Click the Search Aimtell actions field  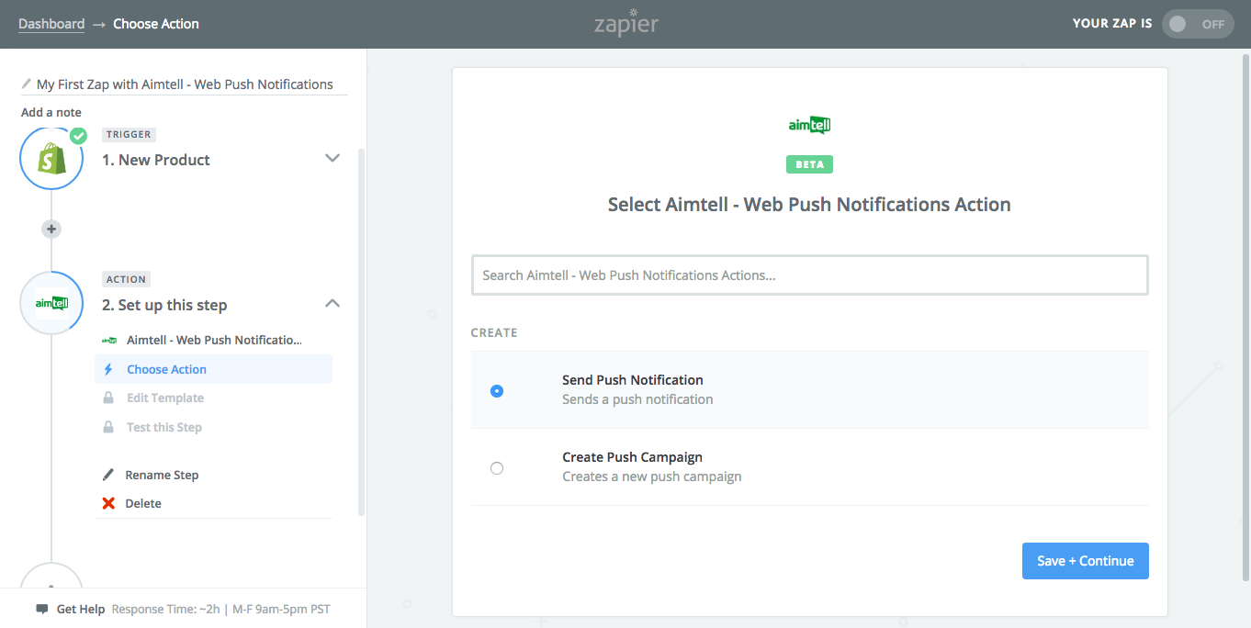(x=809, y=275)
